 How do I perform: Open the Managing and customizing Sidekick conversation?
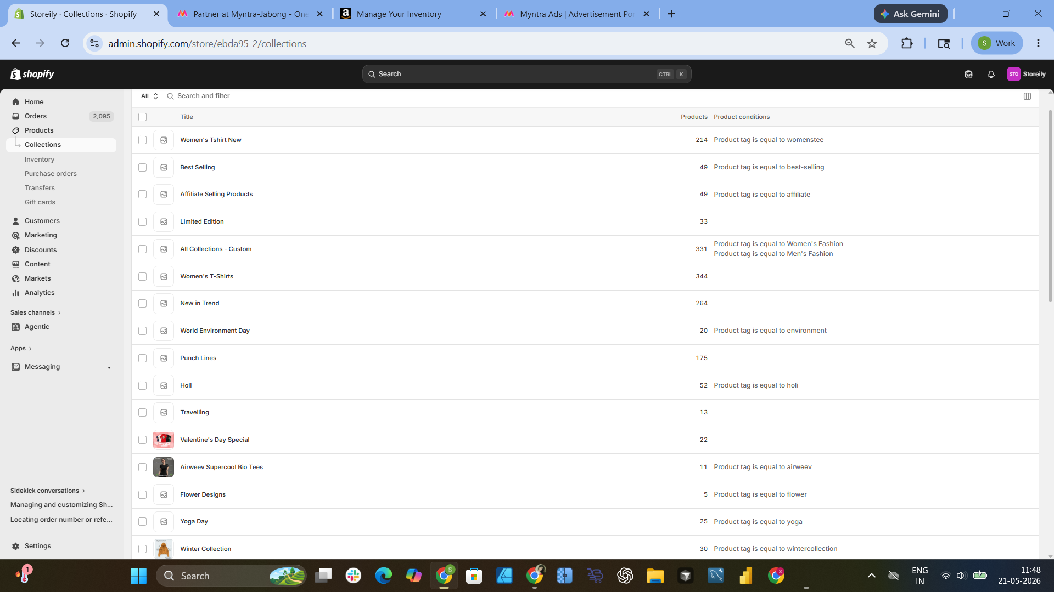point(61,505)
